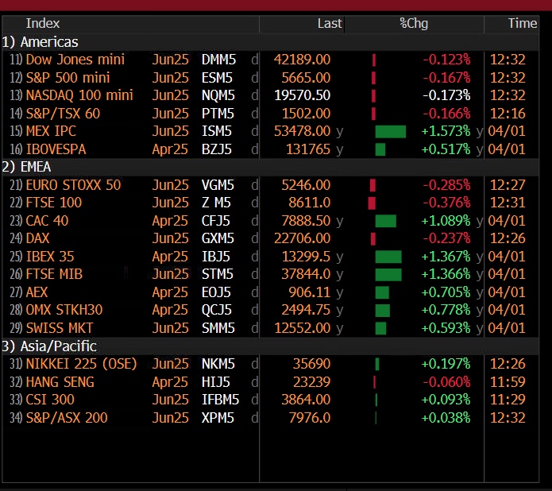Click last price 53478.00

[x=302, y=131]
